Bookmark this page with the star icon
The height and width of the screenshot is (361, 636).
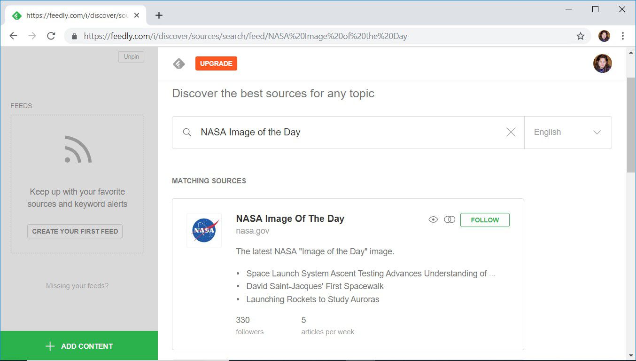[x=580, y=36]
